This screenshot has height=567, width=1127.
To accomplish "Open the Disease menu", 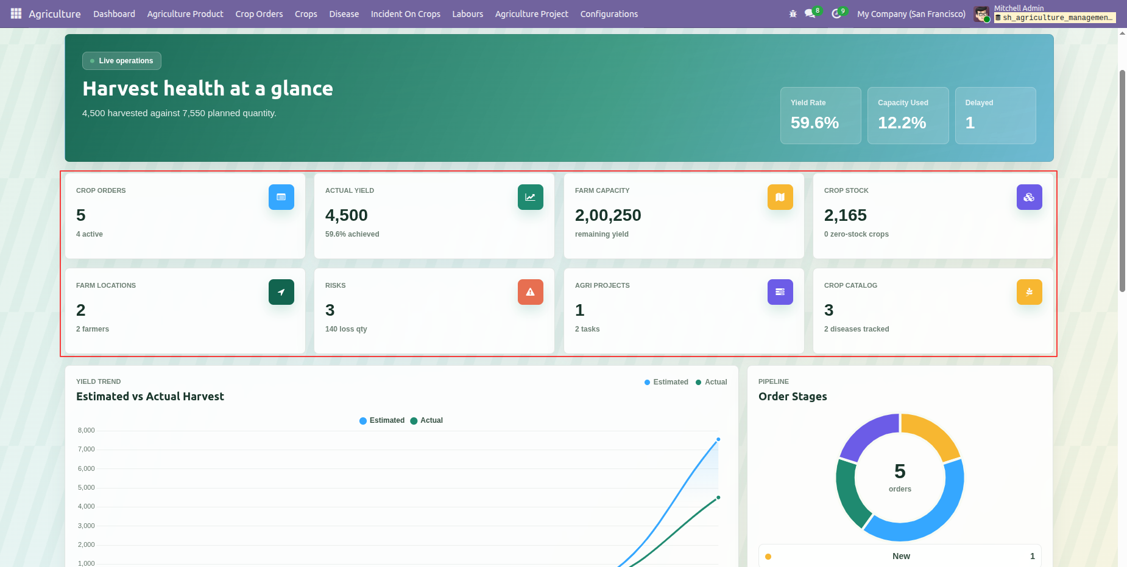I will [x=344, y=14].
